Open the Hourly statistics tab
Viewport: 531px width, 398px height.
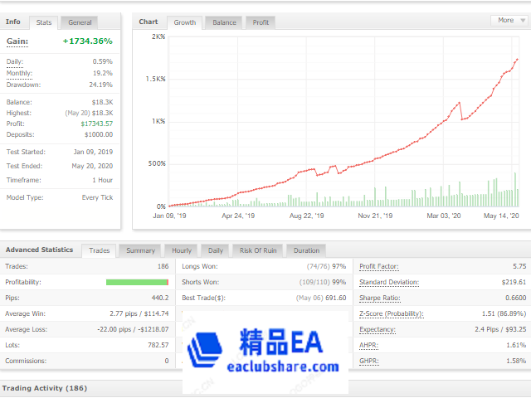pos(182,250)
